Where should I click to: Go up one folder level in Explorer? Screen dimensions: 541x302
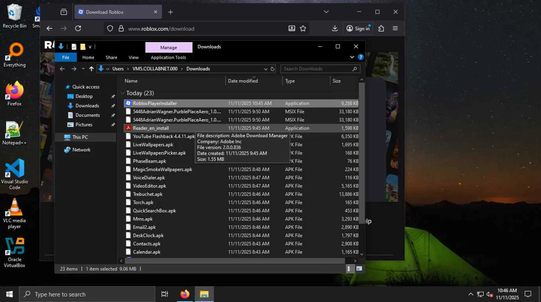coord(91,69)
